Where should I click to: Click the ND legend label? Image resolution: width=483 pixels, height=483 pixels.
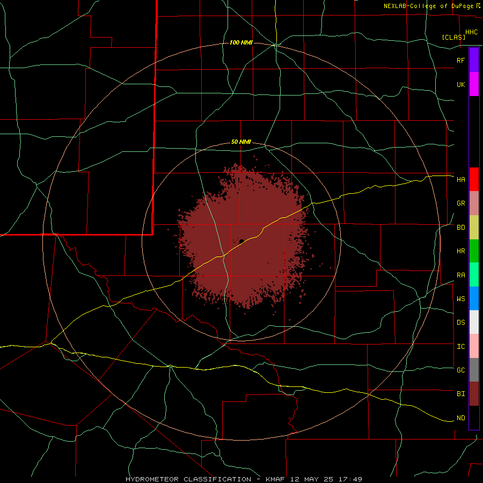coord(460,418)
